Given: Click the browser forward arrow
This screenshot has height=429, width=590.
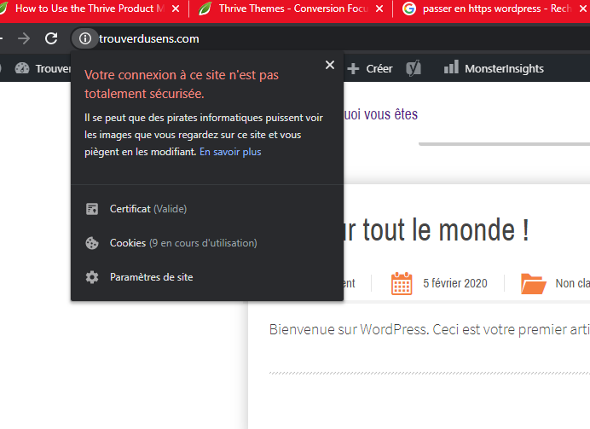Looking at the screenshot, I should (x=24, y=38).
